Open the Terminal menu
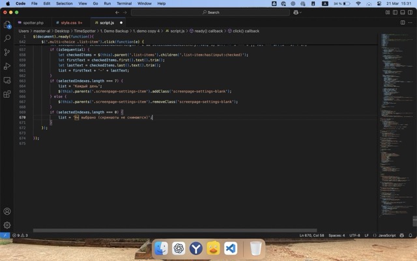This screenshot has width=417, height=261. click(x=124, y=3)
